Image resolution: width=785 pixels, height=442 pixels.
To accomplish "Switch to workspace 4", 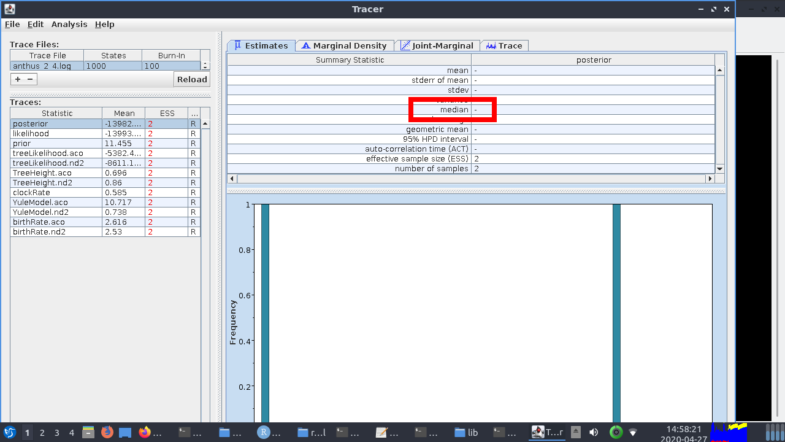I will pos(71,432).
